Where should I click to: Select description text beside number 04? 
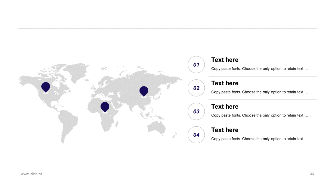pos(261,139)
